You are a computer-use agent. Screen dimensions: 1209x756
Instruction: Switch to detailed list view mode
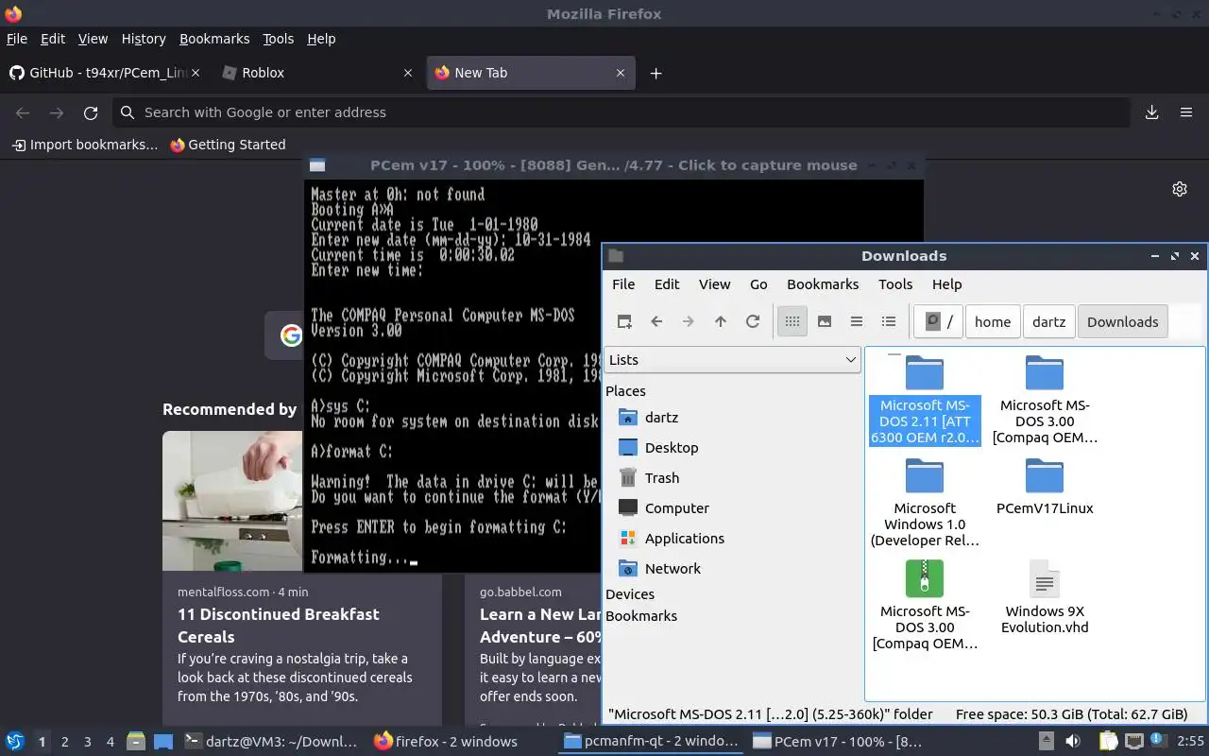889,321
